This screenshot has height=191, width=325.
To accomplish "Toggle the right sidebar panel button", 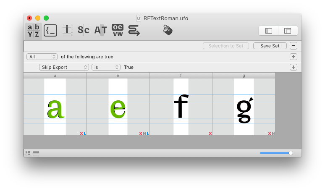I will click(x=288, y=31).
